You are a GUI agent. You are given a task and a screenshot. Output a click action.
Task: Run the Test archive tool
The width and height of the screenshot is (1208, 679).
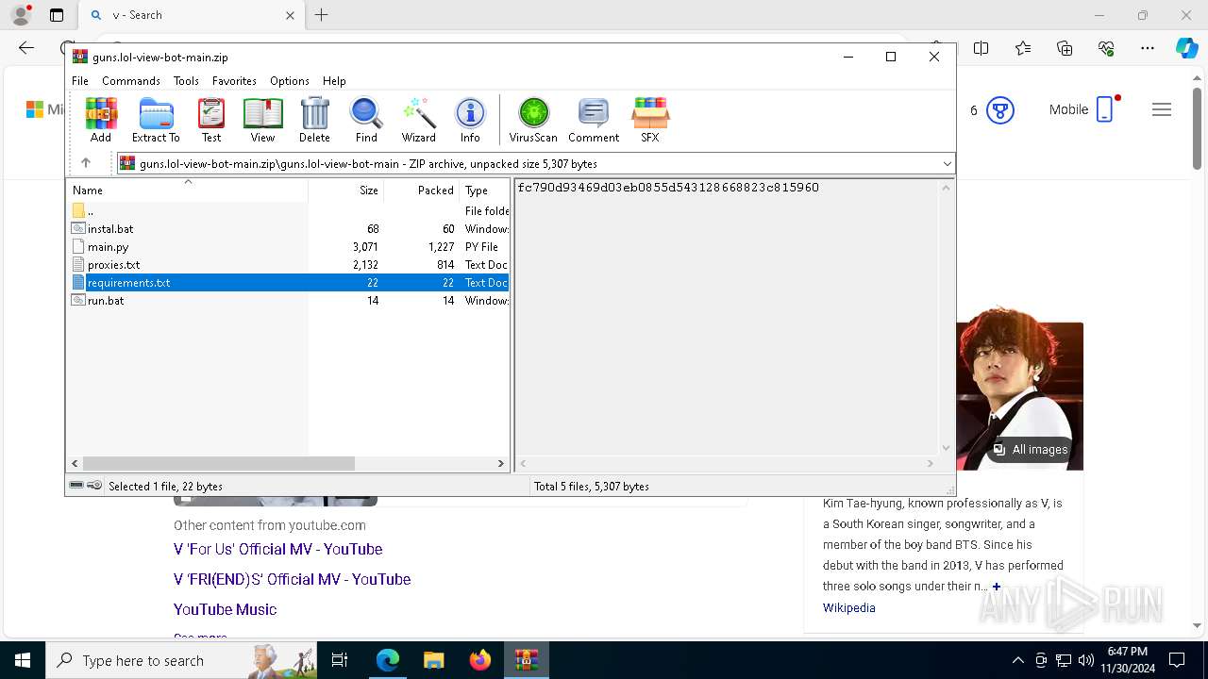click(x=211, y=120)
